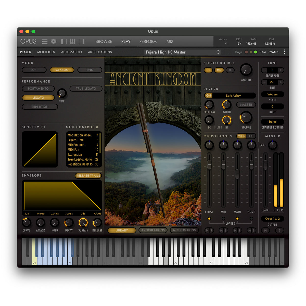Viewport: 306px width, 306px height.
Task: Enable TRUE LEGATO mode
Action: (x=86, y=88)
